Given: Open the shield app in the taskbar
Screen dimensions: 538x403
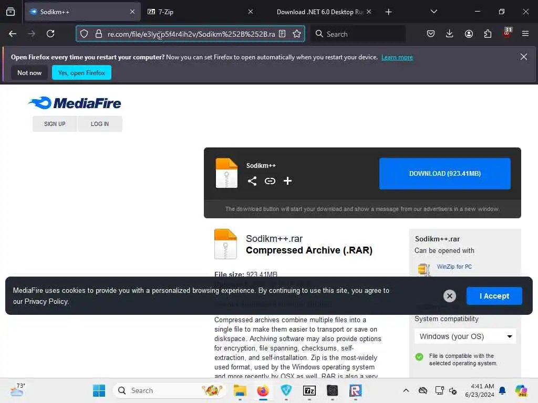Looking at the screenshot, I should [286, 390].
